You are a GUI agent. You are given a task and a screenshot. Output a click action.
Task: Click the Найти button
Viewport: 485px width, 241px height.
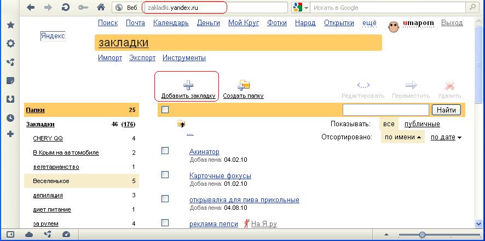[x=446, y=110]
